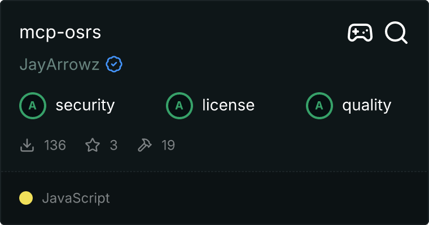Viewport: 429px width, 225px height.
Task: Open the mcp-osrs title link
Action: (60, 33)
